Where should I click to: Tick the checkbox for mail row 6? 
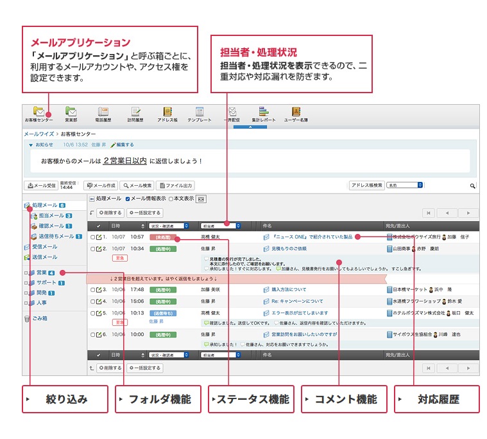pos(92,335)
